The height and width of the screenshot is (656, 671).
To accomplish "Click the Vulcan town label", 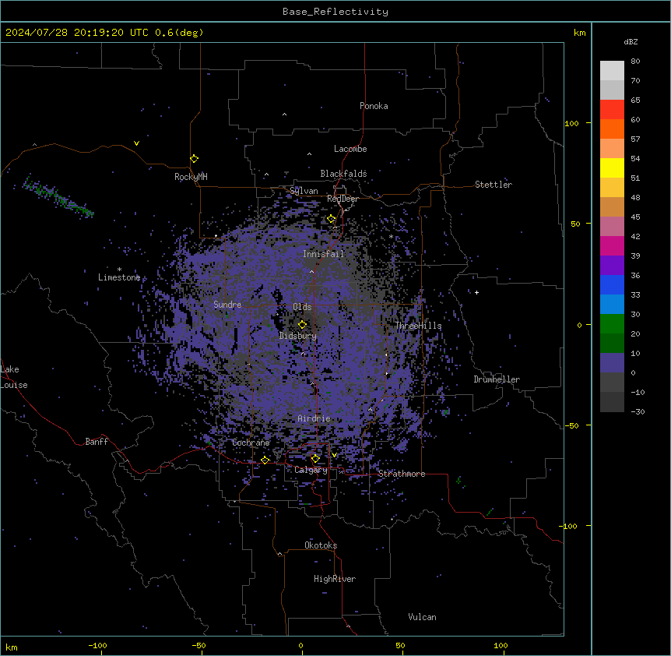I will pyautogui.click(x=422, y=617).
